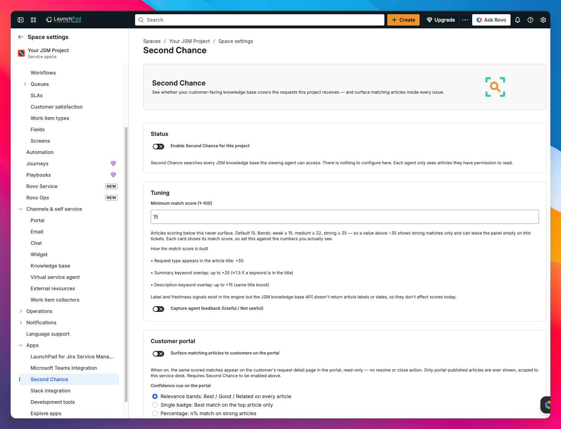561x429 pixels.
Task: Select Relevance bands confidence cue option
Action: [x=155, y=396]
